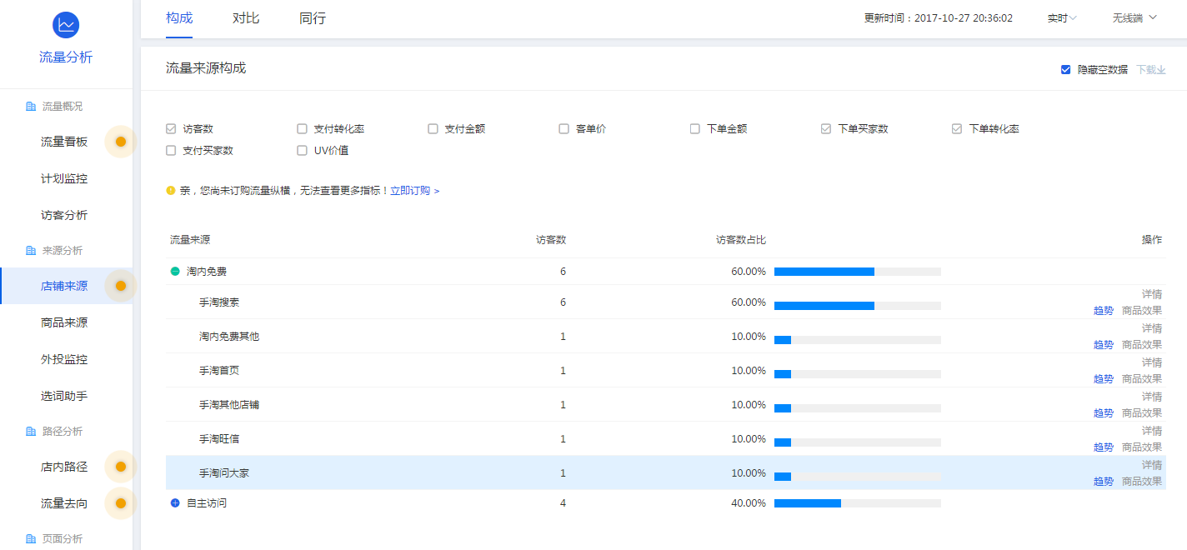Click the orange dot beside 流量看板
Screen dimensions: 1187x550
pos(121,142)
